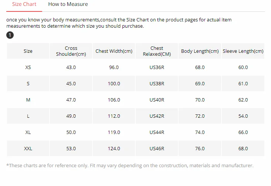Click the numbered 1 circle badge

tap(10, 35)
